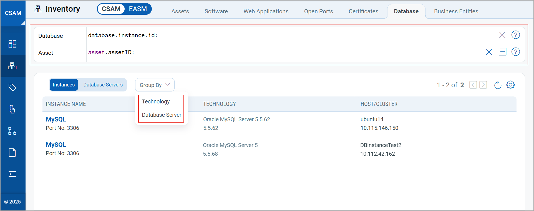This screenshot has width=534, height=211.
Task: Open the Business Entities tab
Action: [456, 11]
